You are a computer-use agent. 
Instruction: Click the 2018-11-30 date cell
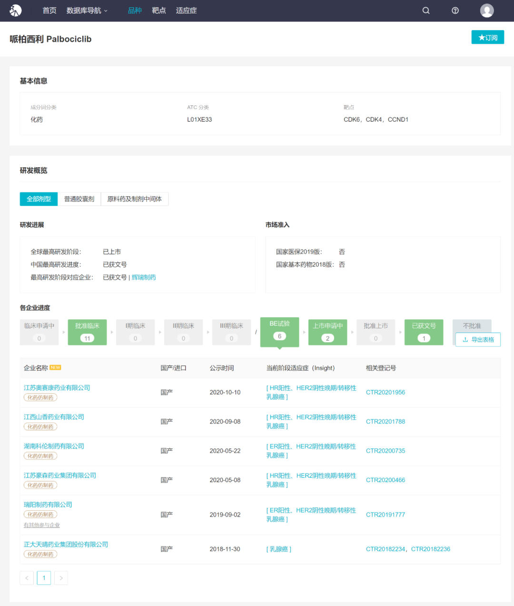pyautogui.click(x=225, y=549)
